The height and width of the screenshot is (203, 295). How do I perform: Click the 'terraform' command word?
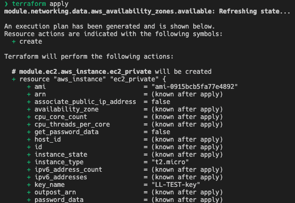pyautogui.click(x=29, y=4)
